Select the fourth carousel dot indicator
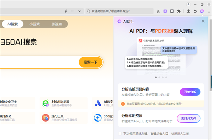Screen dimensions: 212x140 pyautogui.click(x=166, y=77)
